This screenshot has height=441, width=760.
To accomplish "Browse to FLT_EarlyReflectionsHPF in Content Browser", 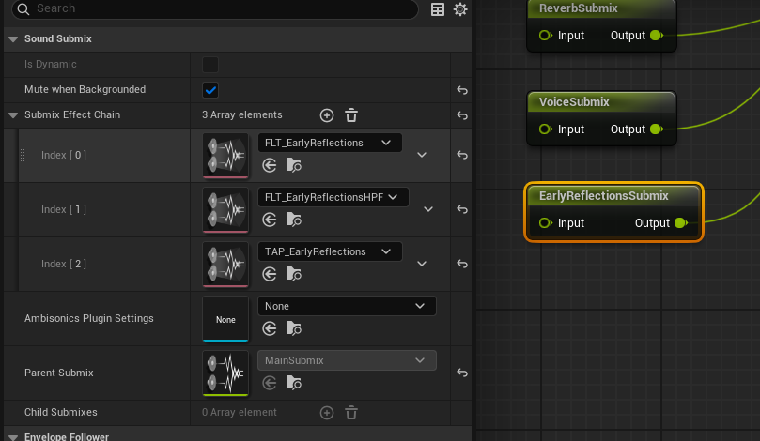I will [294, 220].
